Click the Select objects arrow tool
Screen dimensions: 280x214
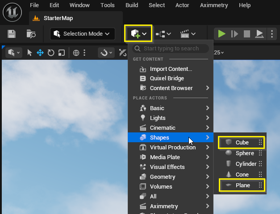[30, 53]
